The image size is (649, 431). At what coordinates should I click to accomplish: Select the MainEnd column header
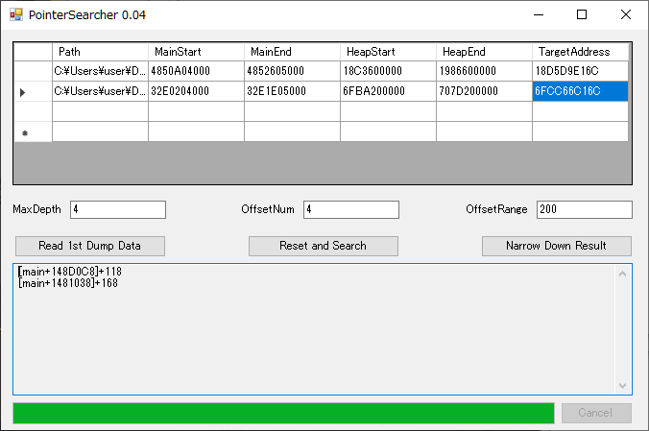(292, 52)
